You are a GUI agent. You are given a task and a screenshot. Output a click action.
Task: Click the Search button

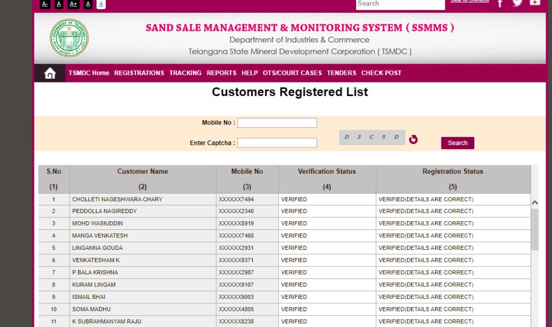(x=458, y=143)
